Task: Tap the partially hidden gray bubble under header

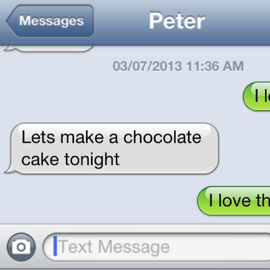Action: tap(49, 49)
